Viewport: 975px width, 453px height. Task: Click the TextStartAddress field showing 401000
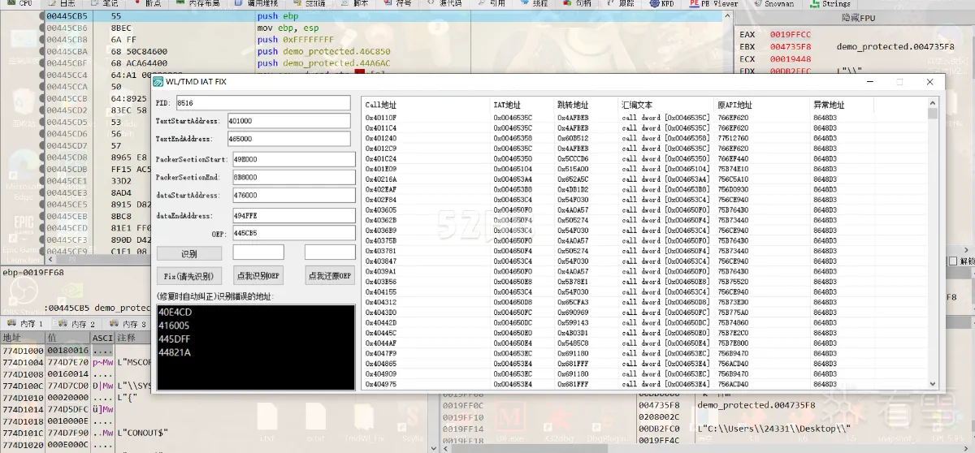pyautogui.click(x=291, y=121)
